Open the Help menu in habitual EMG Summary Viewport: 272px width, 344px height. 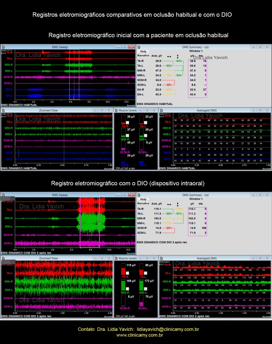click(143, 51)
